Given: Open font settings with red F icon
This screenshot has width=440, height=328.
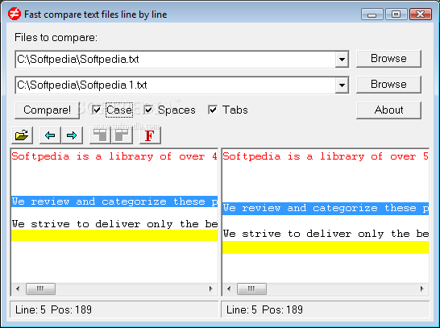Looking at the screenshot, I should 150,135.
